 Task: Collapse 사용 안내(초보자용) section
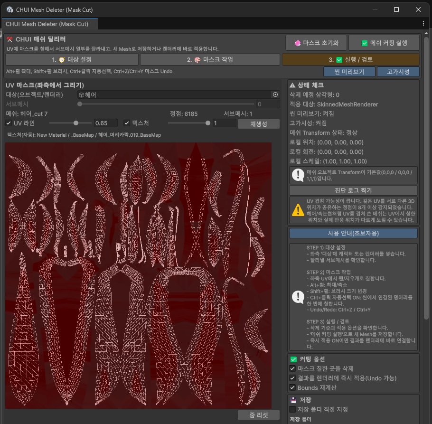pos(353,233)
